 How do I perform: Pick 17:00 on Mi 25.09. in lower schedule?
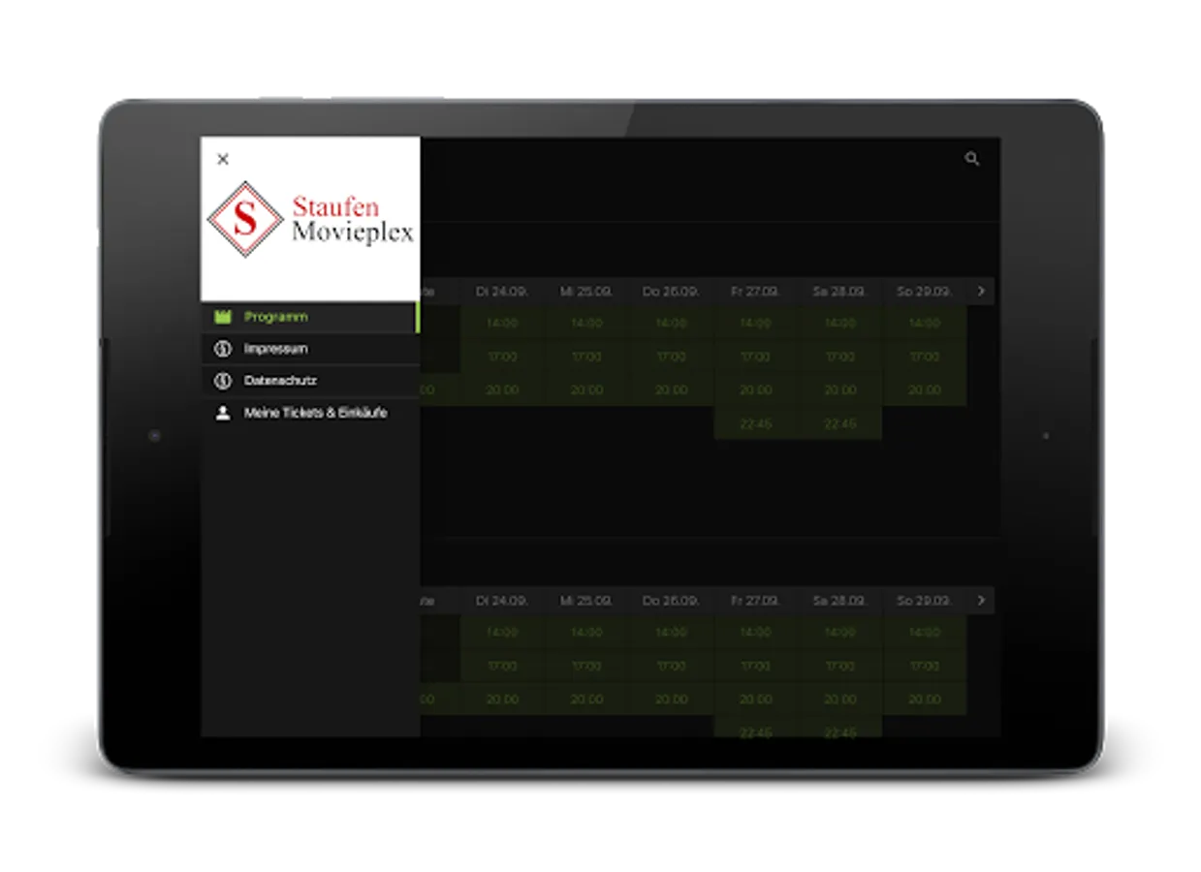coord(586,666)
